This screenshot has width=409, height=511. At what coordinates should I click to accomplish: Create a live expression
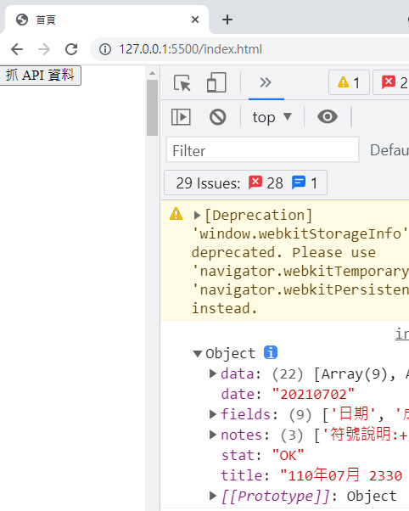328,116
